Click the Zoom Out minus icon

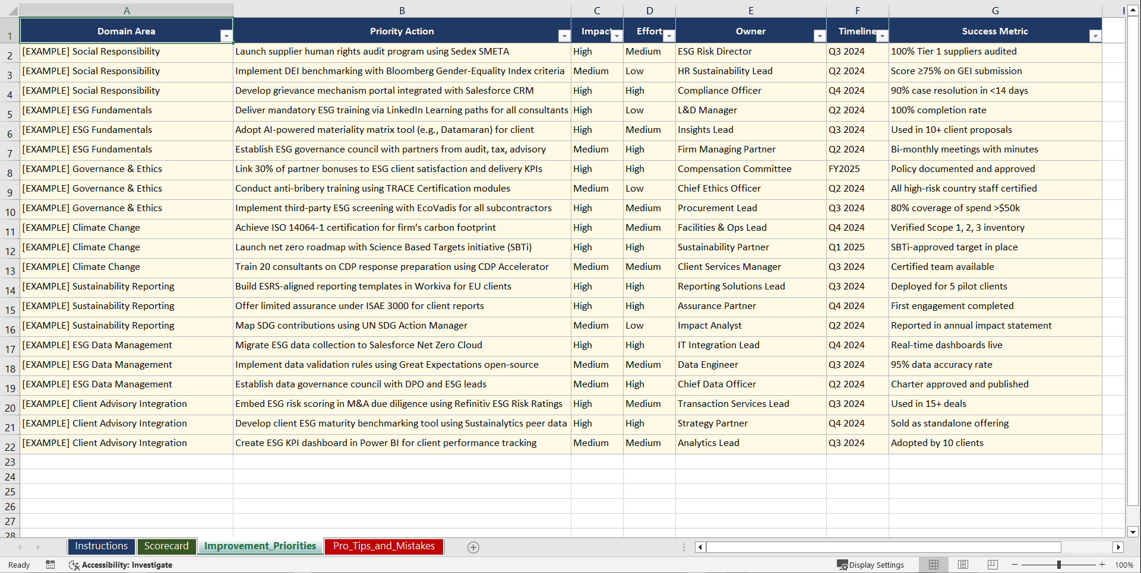(x=1014, y=565)
